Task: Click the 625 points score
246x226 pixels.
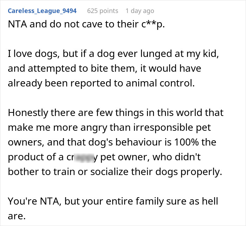Action: click(x=102, y=11)
